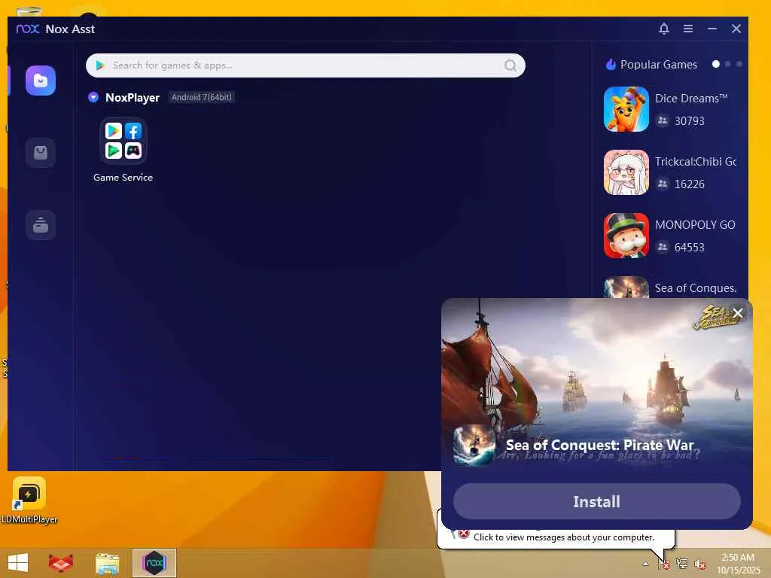Open the network tray icon
The width and height of the screenshot is (771, 578).
(x=681, y=564)
